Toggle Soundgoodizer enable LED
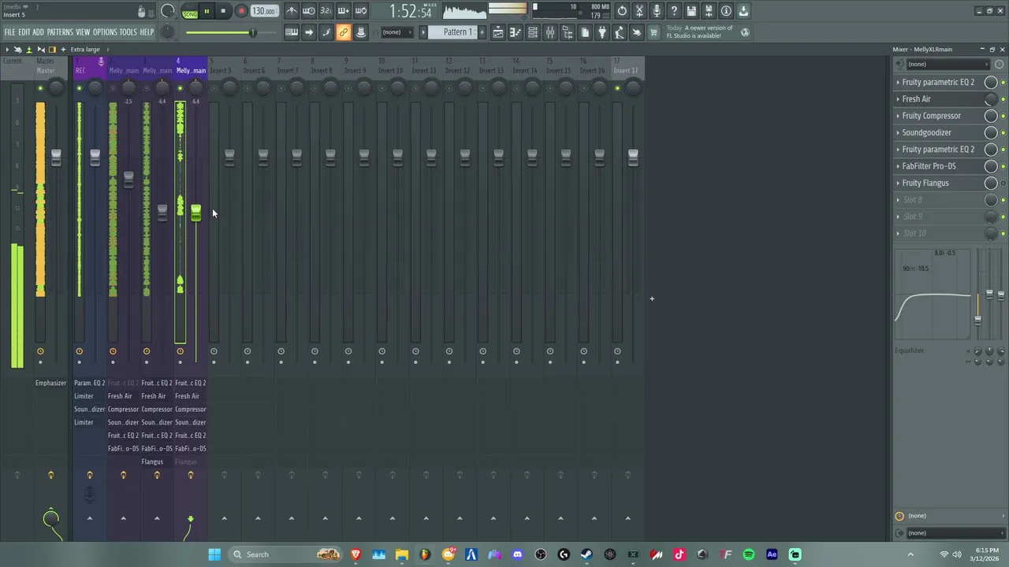Image resolution: width=1009 pixels, height=567 pixels. [x=1003, y=132]
